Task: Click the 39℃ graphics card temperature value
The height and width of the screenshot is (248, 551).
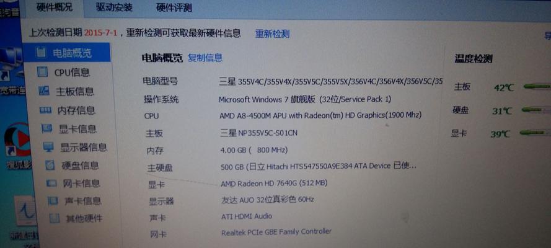Action: click(500, 134)
